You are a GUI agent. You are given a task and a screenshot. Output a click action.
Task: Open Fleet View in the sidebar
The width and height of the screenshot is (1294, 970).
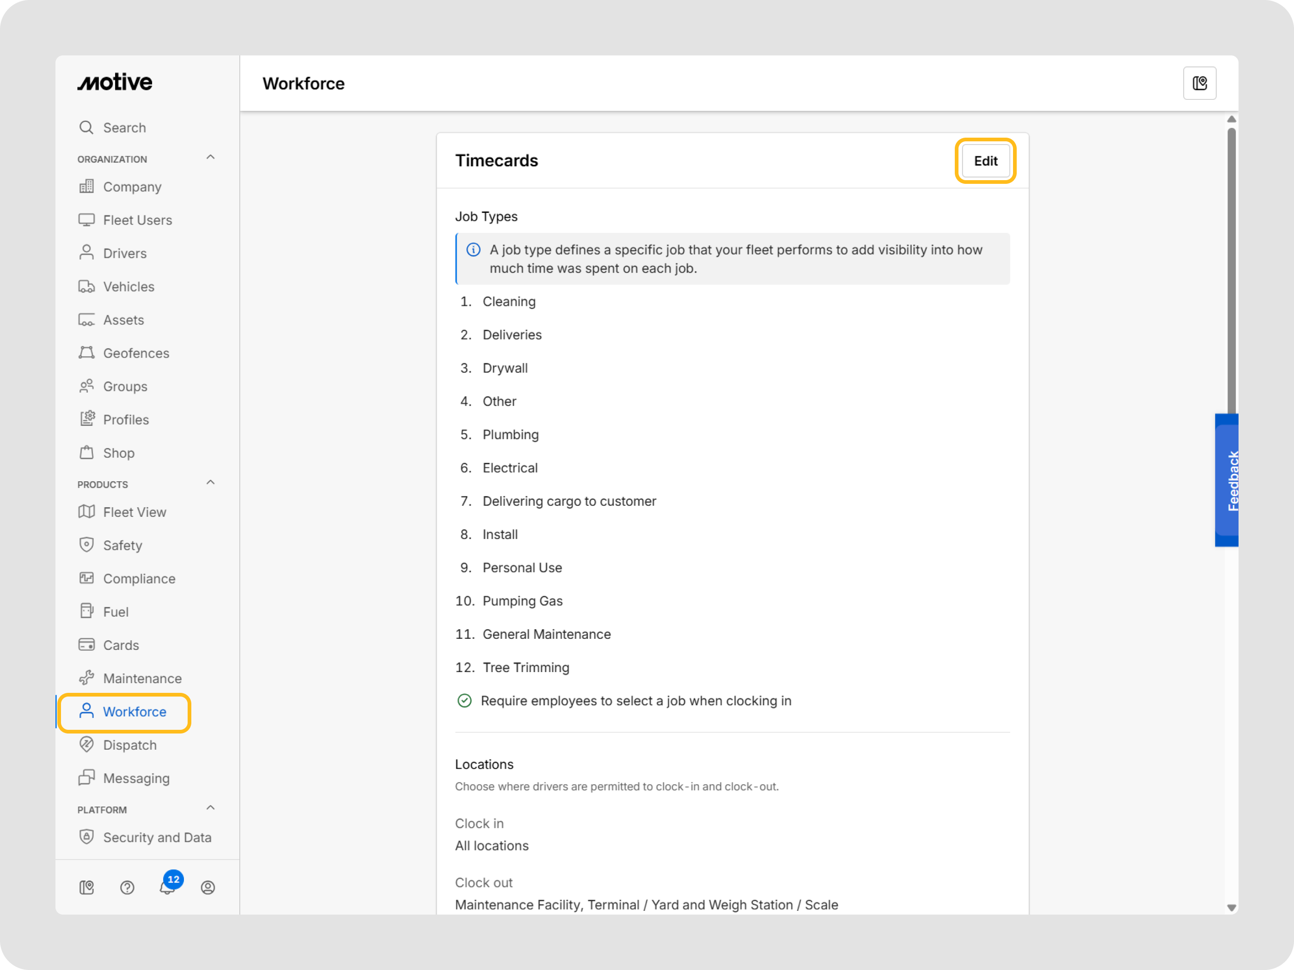pyautogui.click(x=134, y=512)
